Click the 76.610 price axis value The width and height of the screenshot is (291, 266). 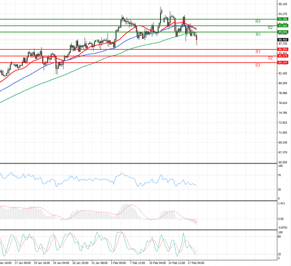[x=283, y=103]
